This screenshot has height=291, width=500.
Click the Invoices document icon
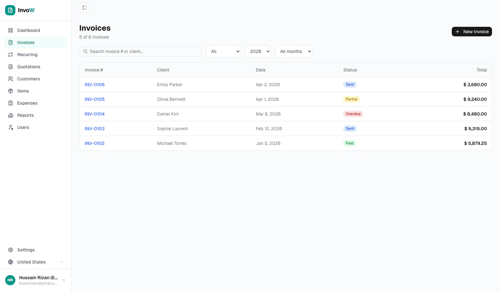[x=11, y=42]
